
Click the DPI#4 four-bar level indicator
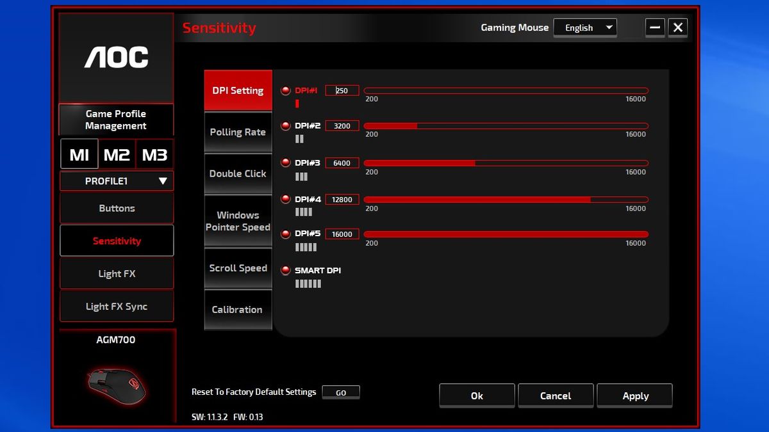[x=304, y=212]
